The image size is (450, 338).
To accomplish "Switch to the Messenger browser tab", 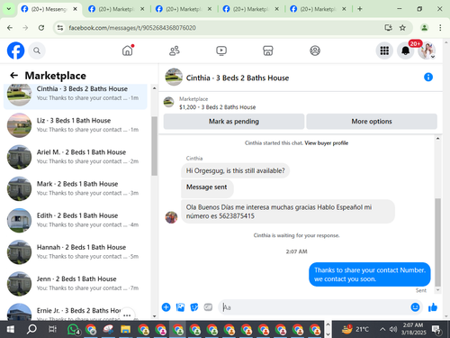I will pos(49,9).
